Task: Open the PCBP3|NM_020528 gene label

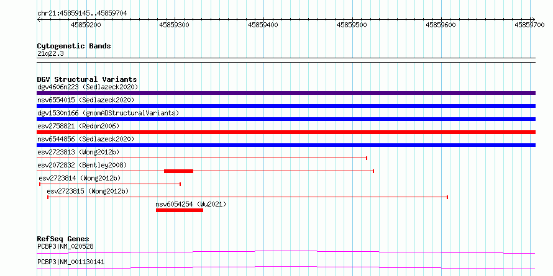Action: click(x=66, y=246)
